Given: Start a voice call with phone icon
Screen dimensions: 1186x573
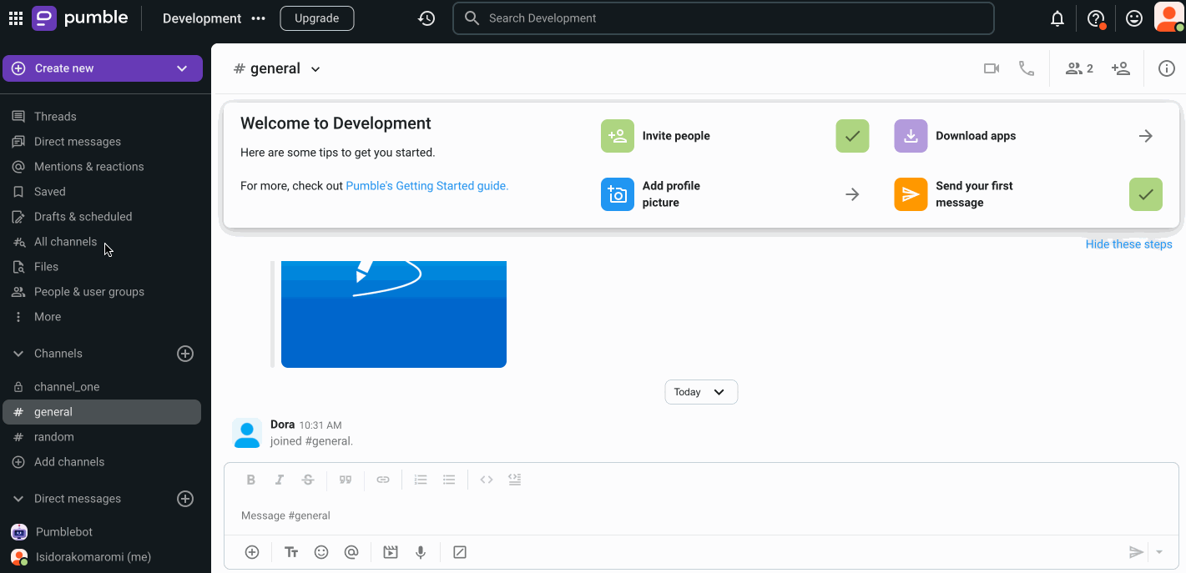Looking at the screenshot, I should pyautogui.click(x=1027, y=68).
